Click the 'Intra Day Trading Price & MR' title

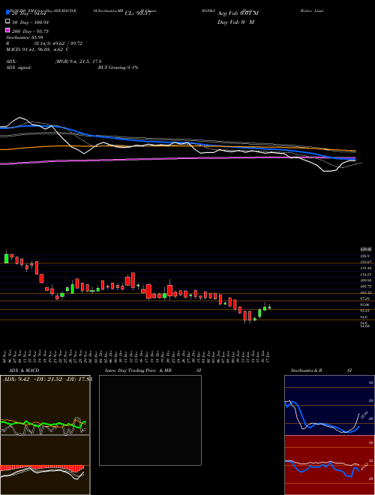click(138, 370)
